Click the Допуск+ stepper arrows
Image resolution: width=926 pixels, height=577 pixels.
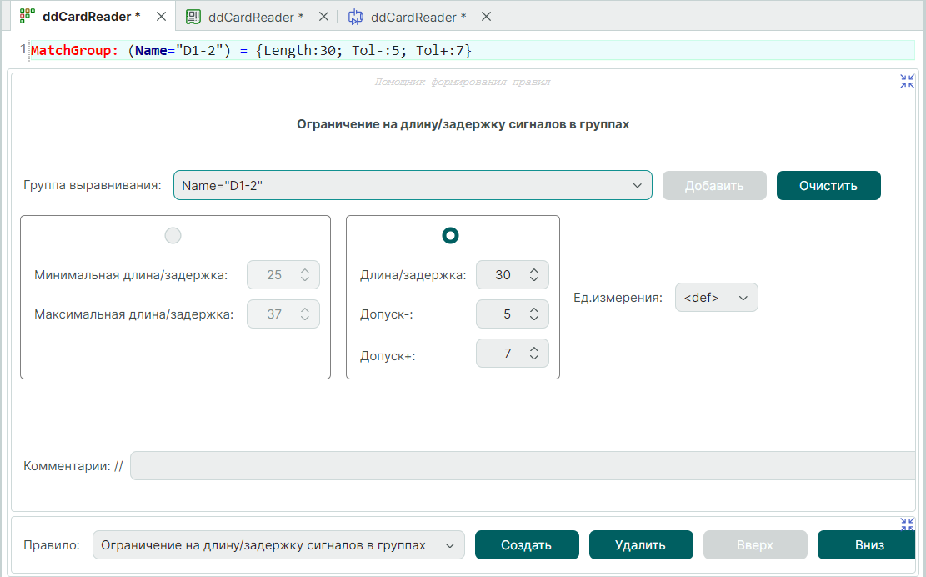click(534, 354)
